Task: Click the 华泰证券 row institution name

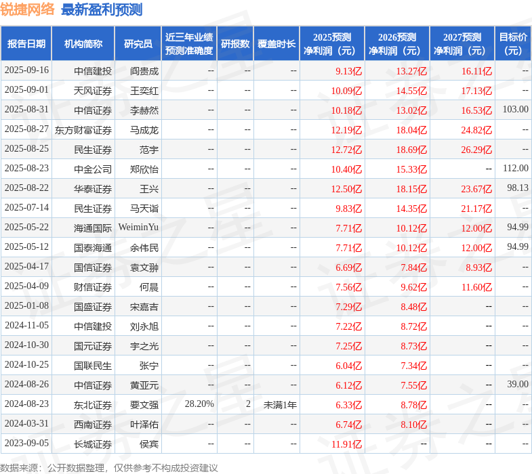Action: pyautogui.click(x=93, y=189)
